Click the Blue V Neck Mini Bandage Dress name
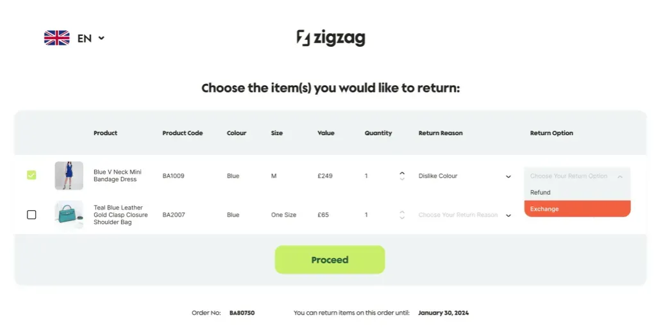Screen dimensions: 663x328 click(117, 176)
